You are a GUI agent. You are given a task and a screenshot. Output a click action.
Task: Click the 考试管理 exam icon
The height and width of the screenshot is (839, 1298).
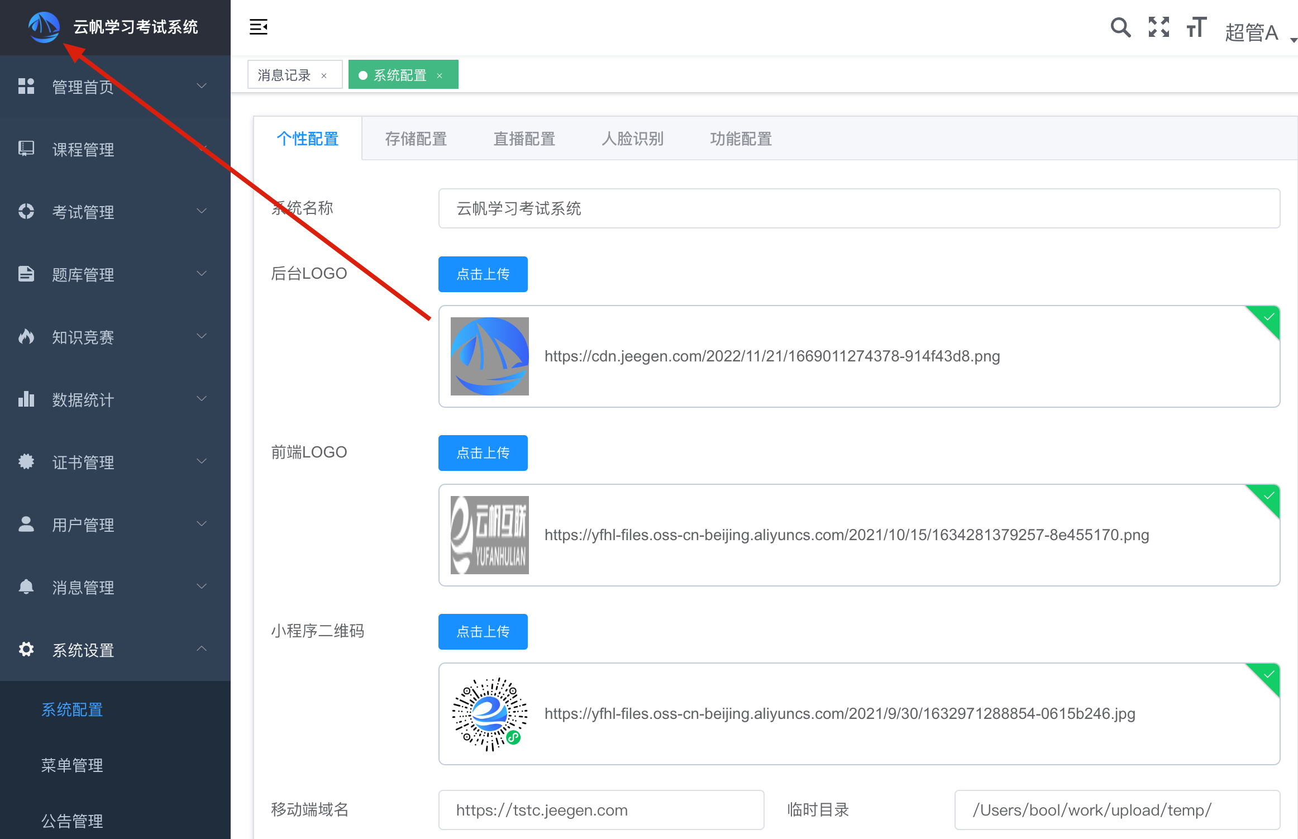26,211
